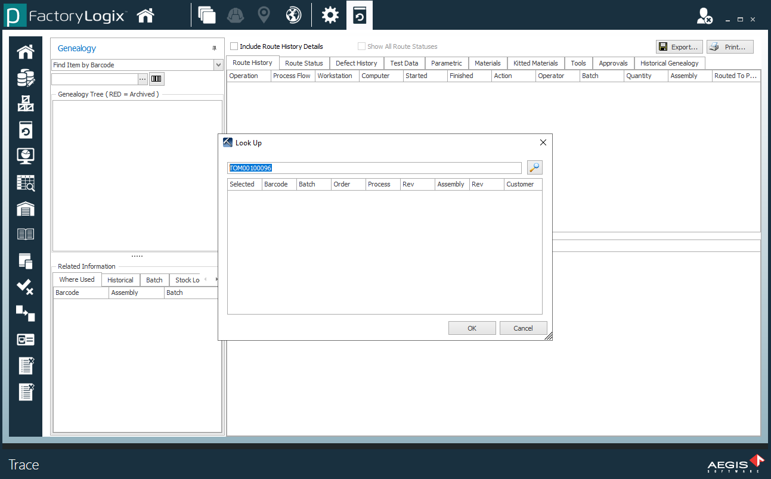Screen dimensions: 771x479
Task: Select the barcode scanner icon beside the search field
Action: point(156,78)
